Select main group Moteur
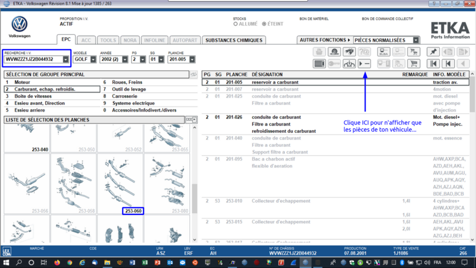The height and width of the screenshot is (268, 476). tap(52, 82)
